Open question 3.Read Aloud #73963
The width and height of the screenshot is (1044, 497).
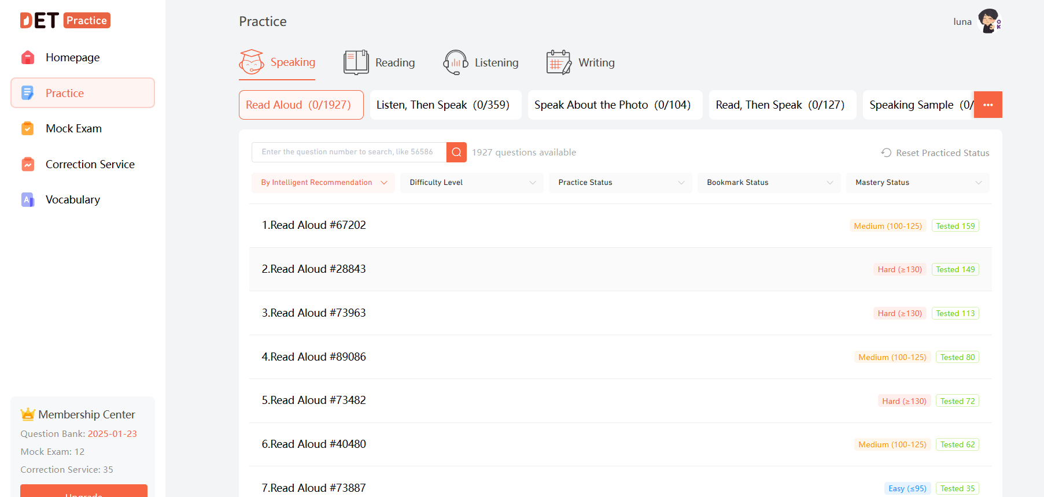621,313
